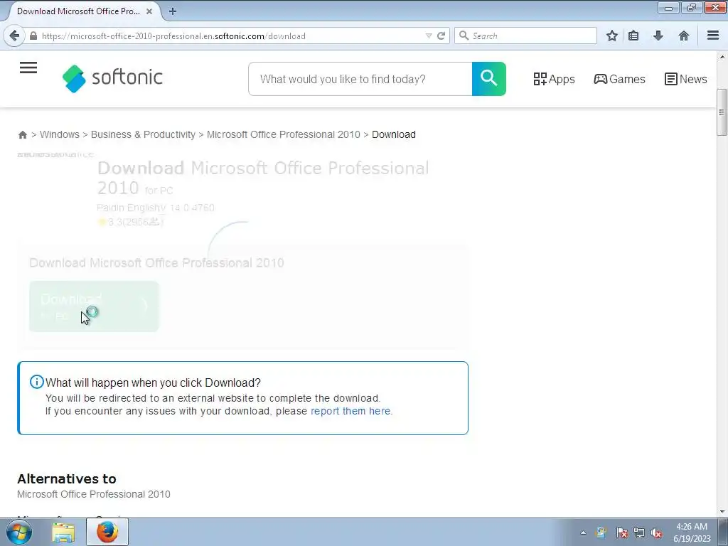Click the Download Microsoft Office Professional 2010 title
728x546 pixels.
(x=263, y=177)
